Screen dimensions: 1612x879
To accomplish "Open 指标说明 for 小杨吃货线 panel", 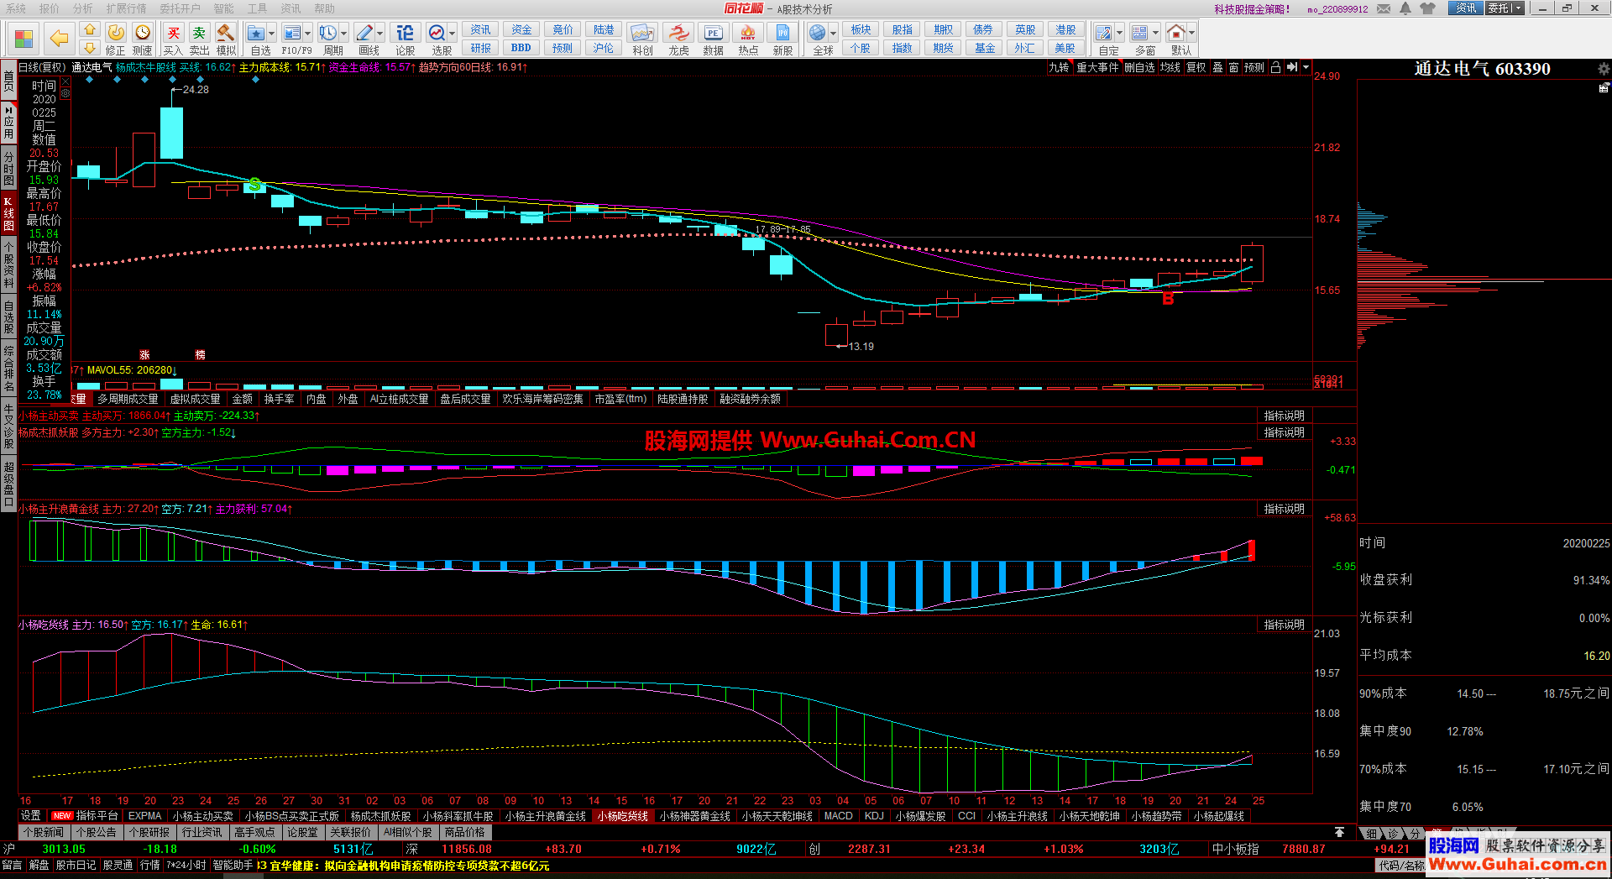I will coord(1285,625).
